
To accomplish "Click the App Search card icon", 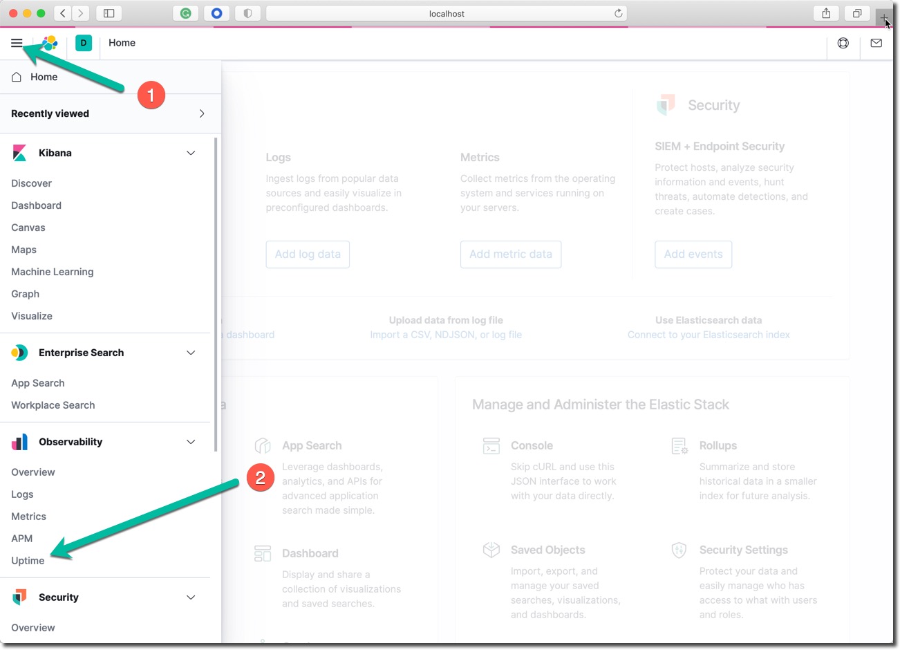I will (x=263, y=446).
